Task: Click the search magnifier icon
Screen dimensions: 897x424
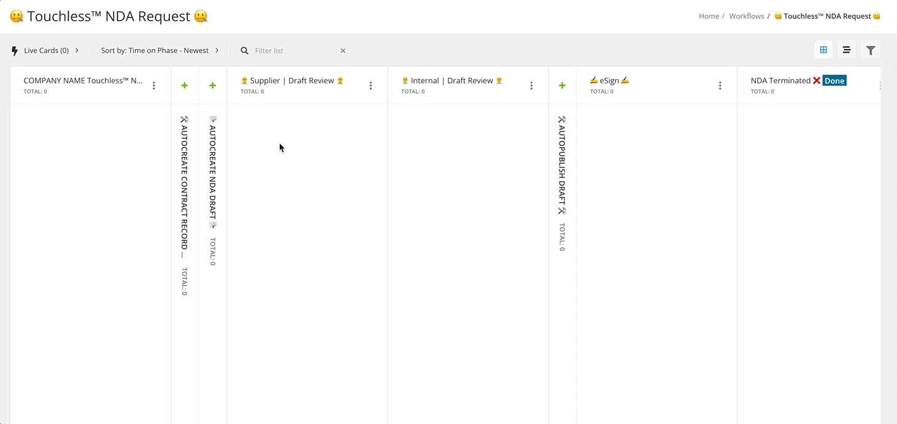Action: pyautogui.click(x=245, y=51)
